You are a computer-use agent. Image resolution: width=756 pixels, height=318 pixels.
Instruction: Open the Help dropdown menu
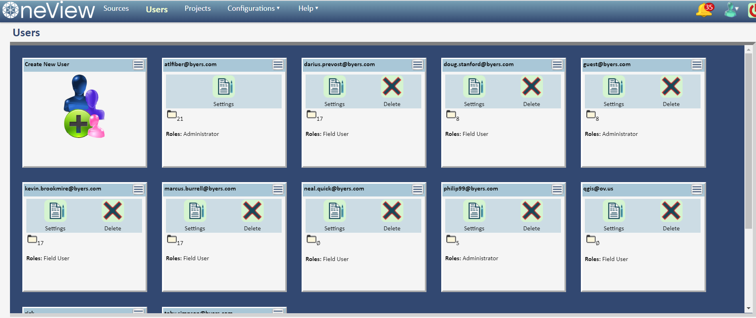tap(308, 8)
